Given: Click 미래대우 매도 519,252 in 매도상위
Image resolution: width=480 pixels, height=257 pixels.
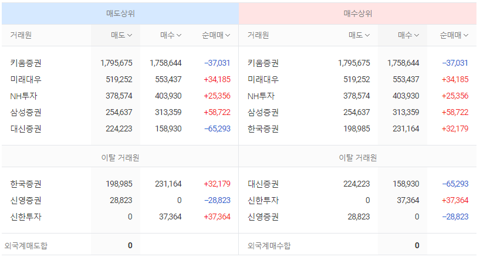Looking at the screenshot, I should (119, 80).
